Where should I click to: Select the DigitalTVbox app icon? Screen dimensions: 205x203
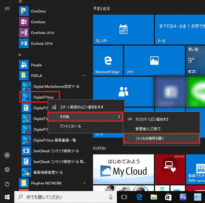pos(26,97)
